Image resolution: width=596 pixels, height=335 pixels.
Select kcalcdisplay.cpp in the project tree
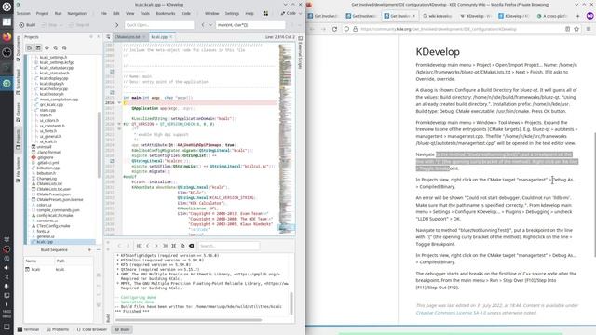click(x=54, y=78)
